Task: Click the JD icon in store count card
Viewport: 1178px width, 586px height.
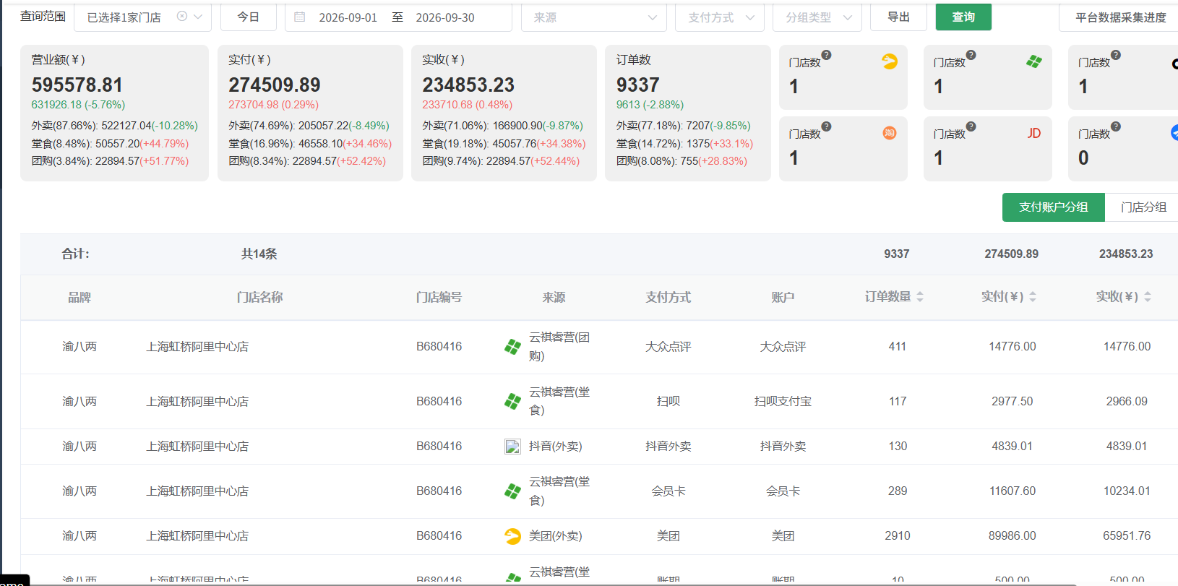Action: (1034, 133)
